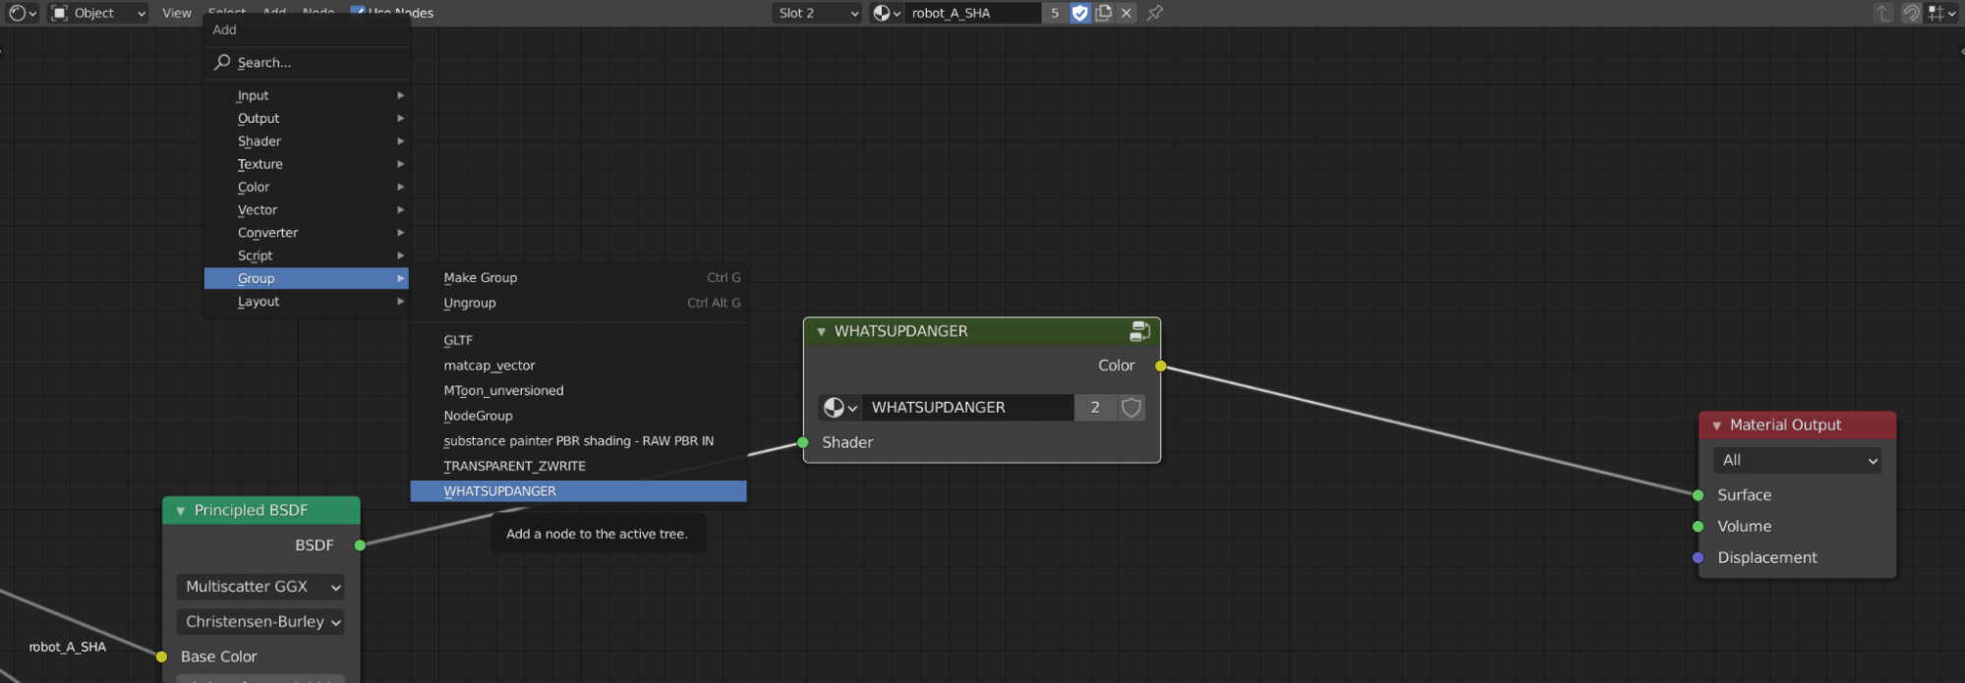
Task: Unlink the material with the X icon
Action: 1127,13
